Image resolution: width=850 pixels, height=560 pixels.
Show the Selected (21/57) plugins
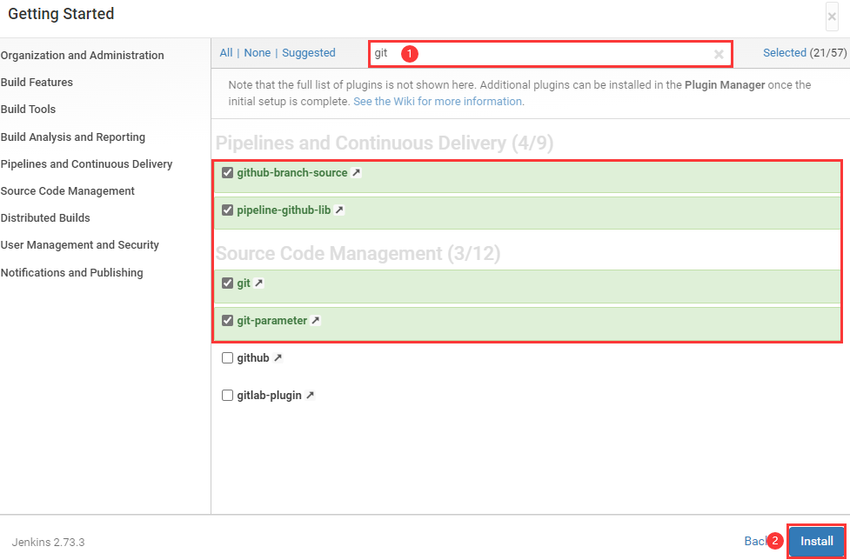[x=804, y=53]
